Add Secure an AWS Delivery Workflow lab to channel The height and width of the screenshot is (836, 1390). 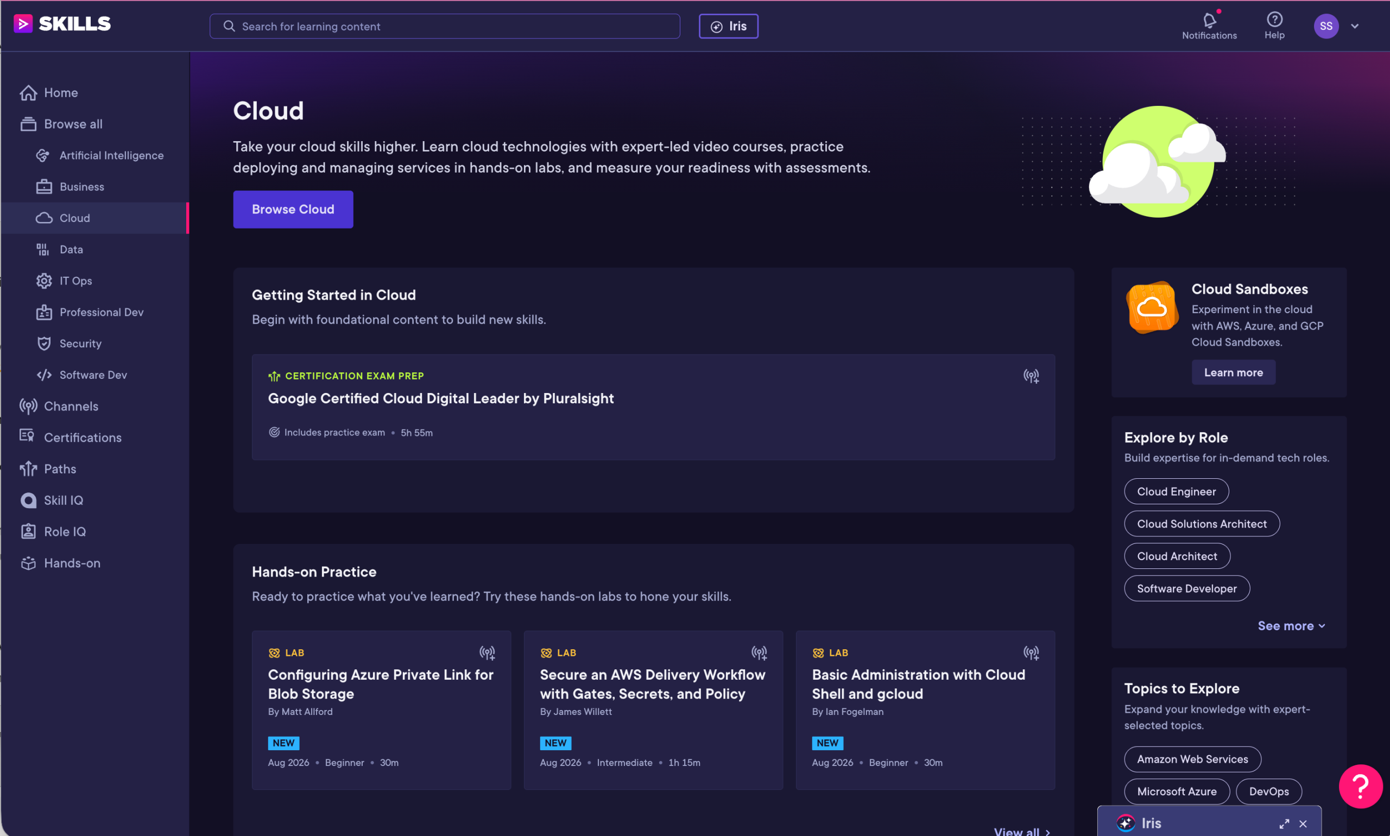[x=760, y=653]
